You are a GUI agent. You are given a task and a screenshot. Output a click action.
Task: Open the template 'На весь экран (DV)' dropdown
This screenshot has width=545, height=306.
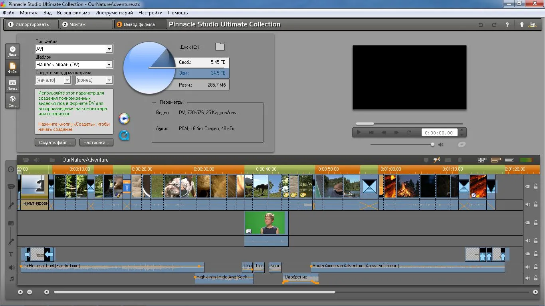pos(109,64)
